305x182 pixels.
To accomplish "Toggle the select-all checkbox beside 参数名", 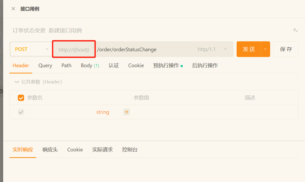I will click(x=21, y=98).
